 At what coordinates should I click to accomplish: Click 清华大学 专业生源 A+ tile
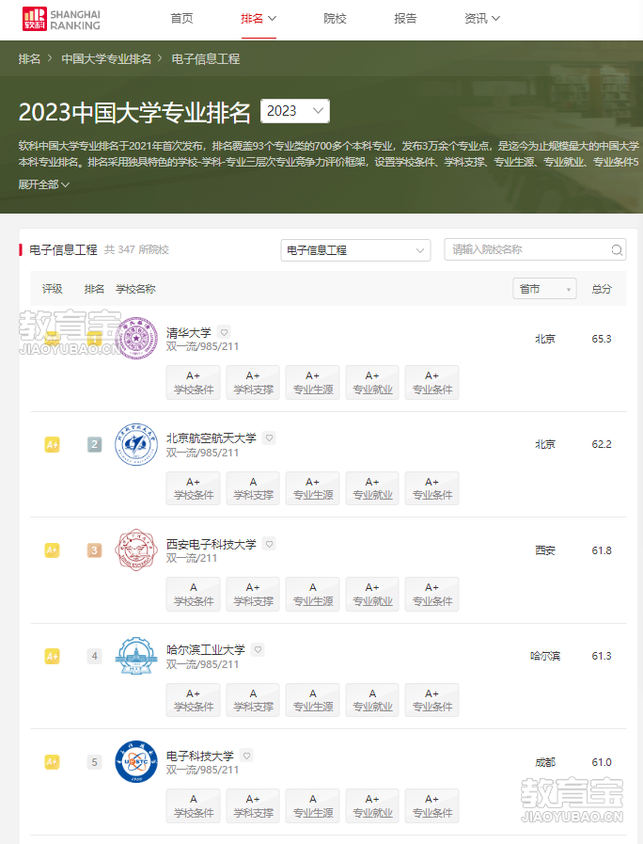pos(313,382)
